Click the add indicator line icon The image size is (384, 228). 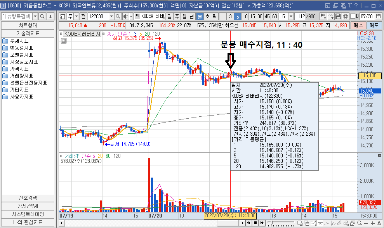[331, 16]
